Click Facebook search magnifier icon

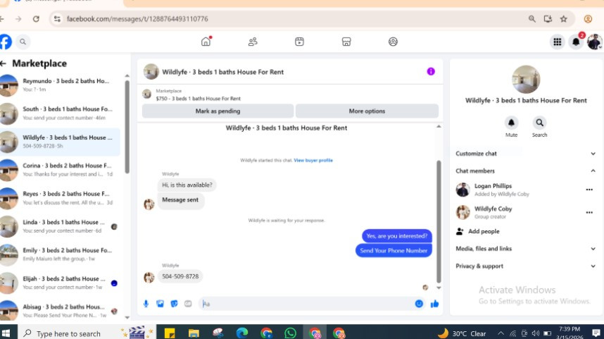[23, 42]
